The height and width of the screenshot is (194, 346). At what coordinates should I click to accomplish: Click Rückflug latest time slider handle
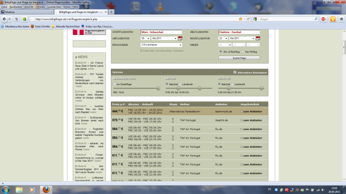click(x=262, y=88)
